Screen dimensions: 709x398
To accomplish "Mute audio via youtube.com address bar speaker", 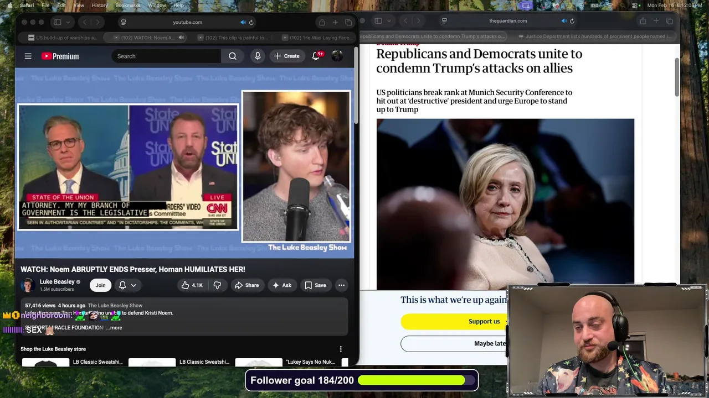I will (x=243, y=22).
